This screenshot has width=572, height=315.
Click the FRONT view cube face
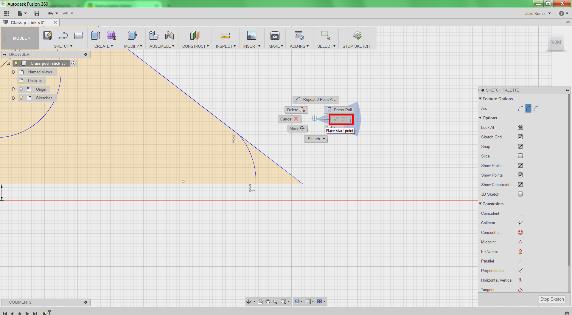tap(556, 42)
